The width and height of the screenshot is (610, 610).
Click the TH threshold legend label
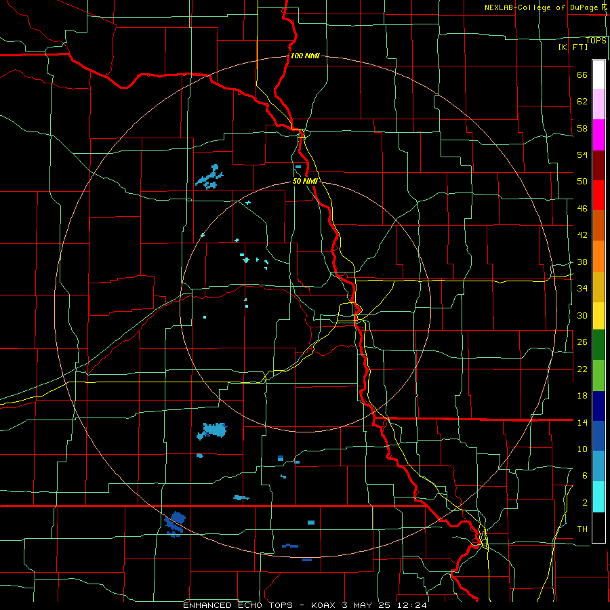point(582,529)
